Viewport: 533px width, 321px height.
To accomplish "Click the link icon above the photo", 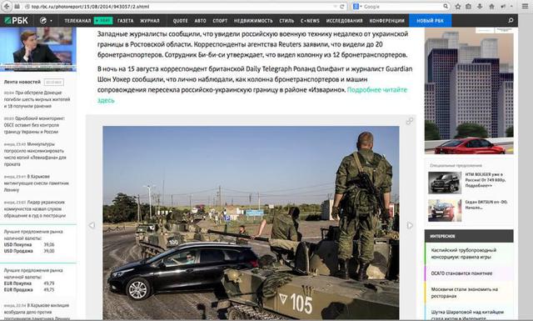I will [410, 121].
